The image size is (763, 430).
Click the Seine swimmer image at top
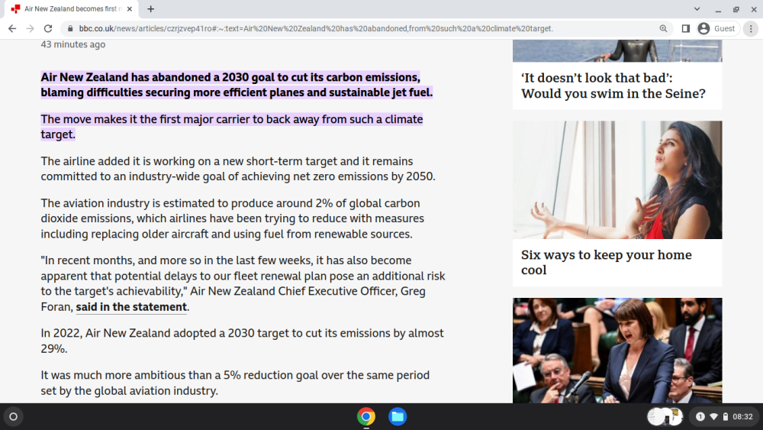click(x=617, y=50)
